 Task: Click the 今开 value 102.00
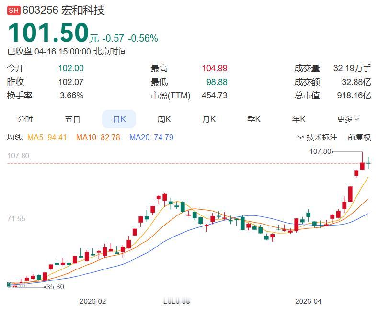[x=71, y=68]
